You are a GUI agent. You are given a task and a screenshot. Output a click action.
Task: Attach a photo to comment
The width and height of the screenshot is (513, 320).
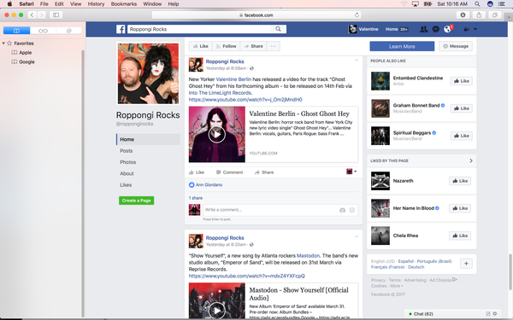[343, 210]
